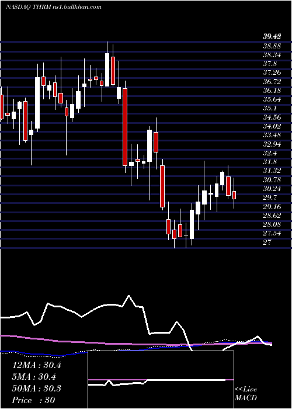Click the 35.64 price axis label

pos(272,100)
